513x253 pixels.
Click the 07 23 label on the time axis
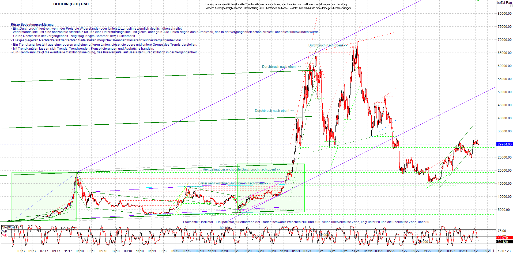coord(476,251)
